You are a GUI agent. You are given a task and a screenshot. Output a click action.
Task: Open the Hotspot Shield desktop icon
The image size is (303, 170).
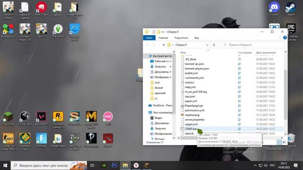pos(75,32)
